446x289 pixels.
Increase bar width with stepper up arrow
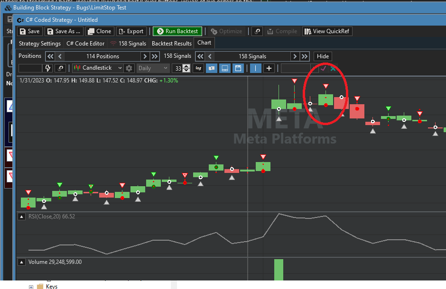tap(186, 66)
